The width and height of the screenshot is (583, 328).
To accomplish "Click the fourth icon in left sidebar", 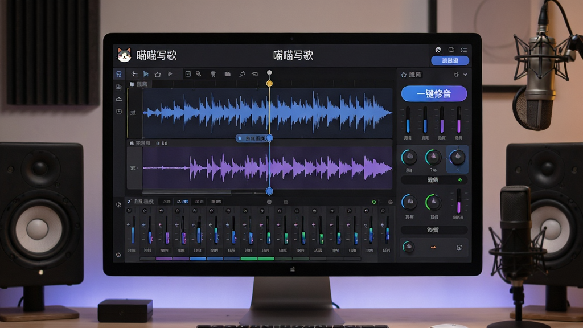I will [x=118, y=111].
